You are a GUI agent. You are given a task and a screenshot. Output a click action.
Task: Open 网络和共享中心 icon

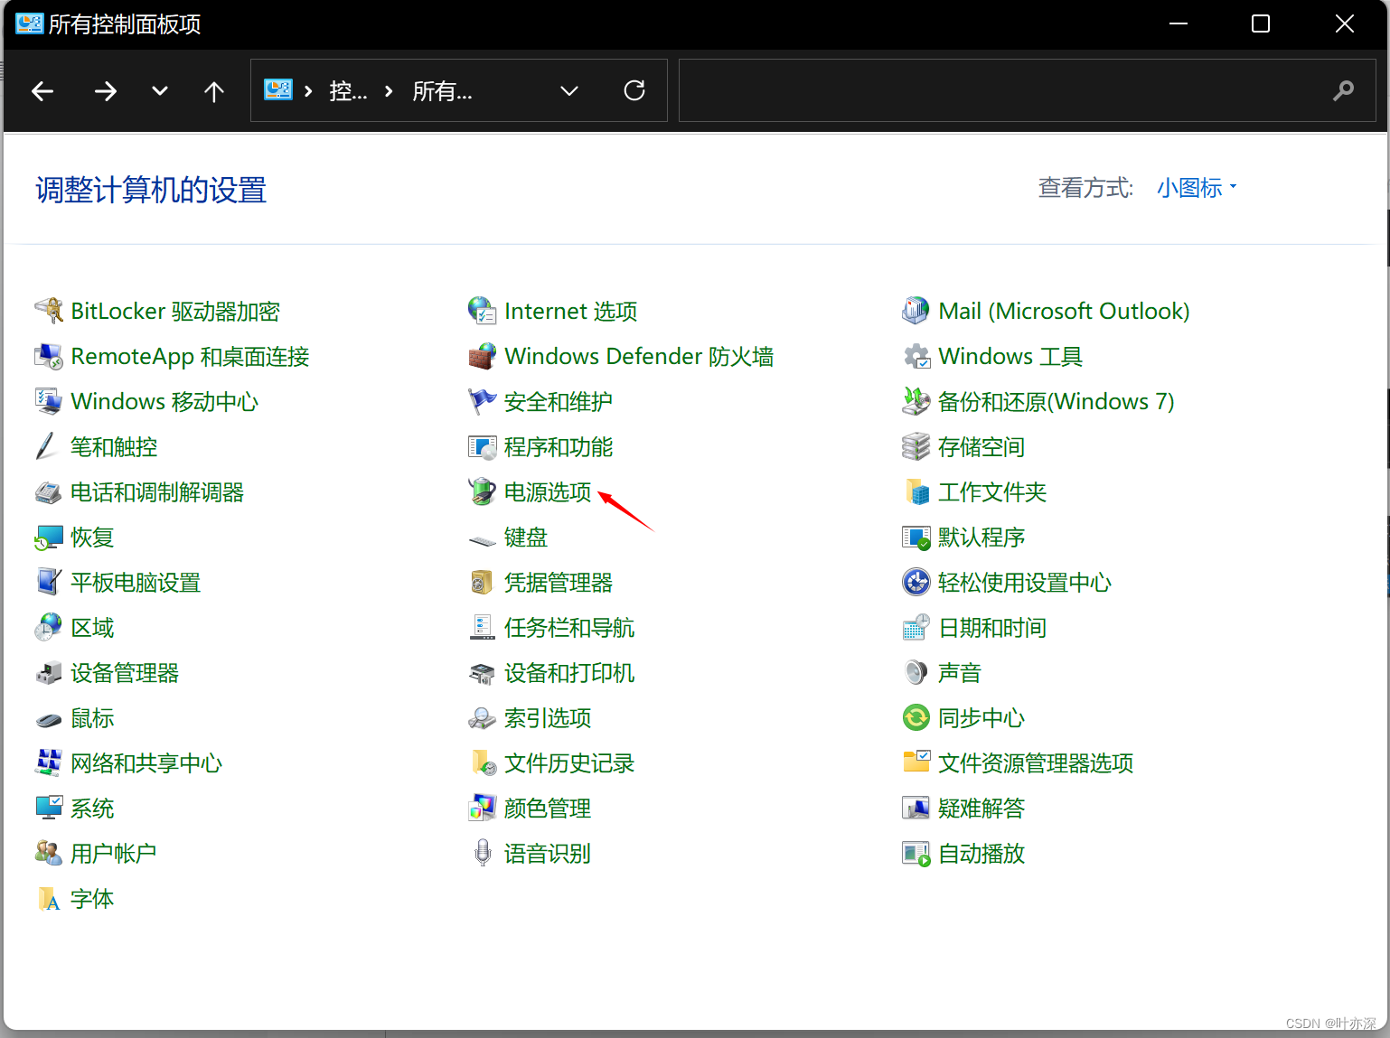click(48, 762)
